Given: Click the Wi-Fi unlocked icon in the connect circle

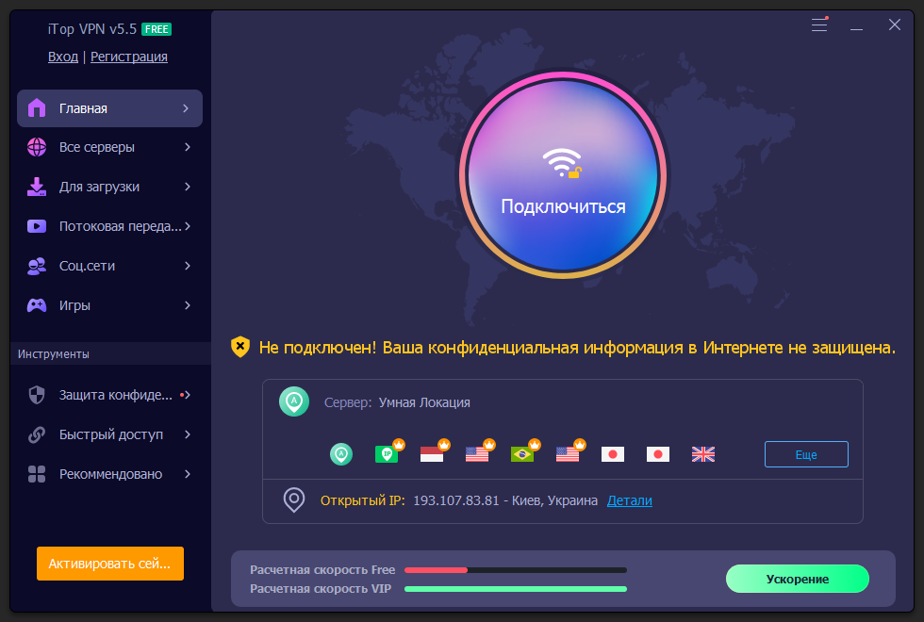Looking at the screenshot, I should click(562, 162).
